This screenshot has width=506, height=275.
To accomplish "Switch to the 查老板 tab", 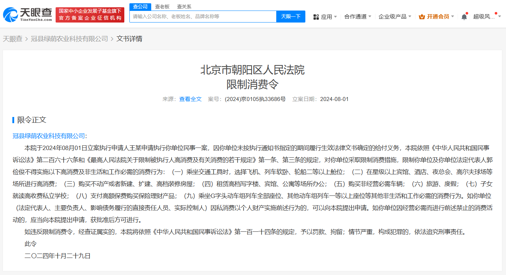I will pyautogui.click(x=162, y=7).
